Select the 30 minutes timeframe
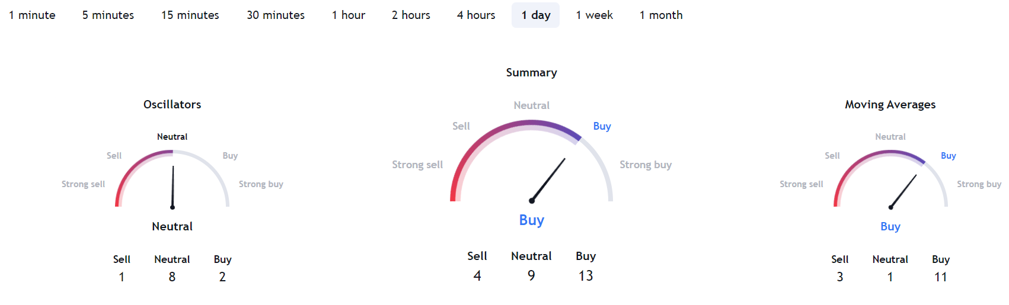 pos(276,15)
